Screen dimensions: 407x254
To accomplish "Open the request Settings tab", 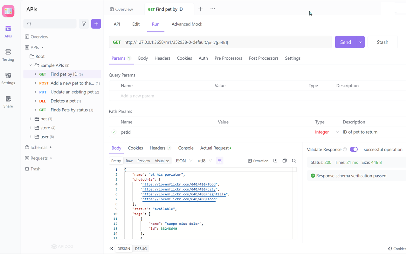I will (293, 58).
